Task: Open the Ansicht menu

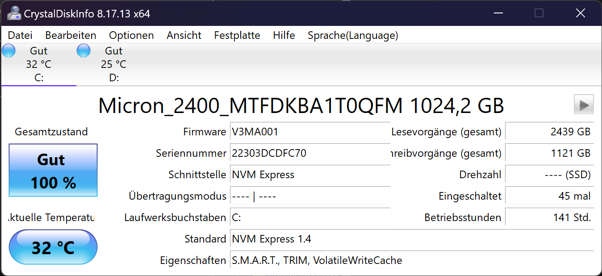Action: tap(184, 35)
